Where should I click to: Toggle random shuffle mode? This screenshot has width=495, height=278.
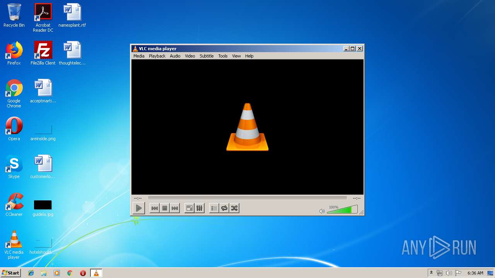click(x=234, y=208)
